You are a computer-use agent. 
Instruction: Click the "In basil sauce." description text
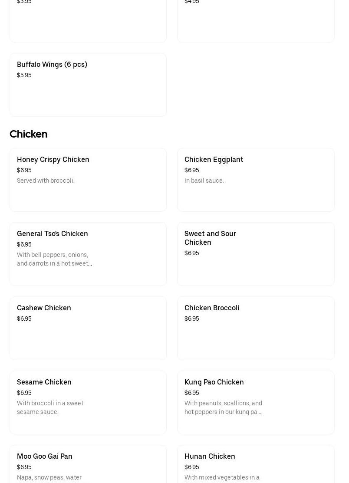(x=204, y=181)
